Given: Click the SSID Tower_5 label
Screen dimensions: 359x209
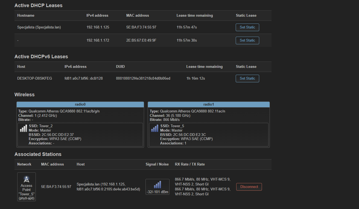Looking at the screenshot, I should (x=172, y=126).
